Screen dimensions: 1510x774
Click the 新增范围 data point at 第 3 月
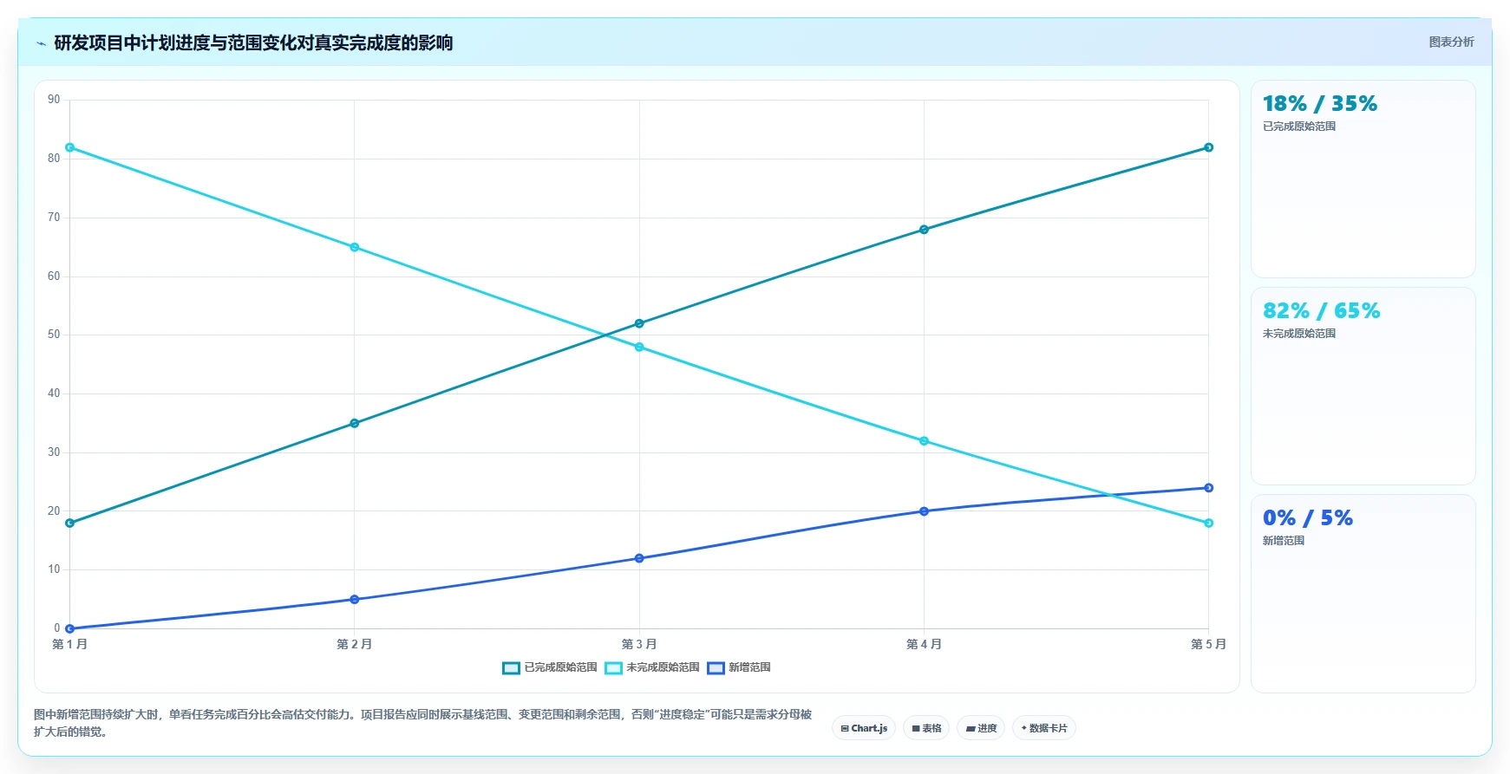639,558
